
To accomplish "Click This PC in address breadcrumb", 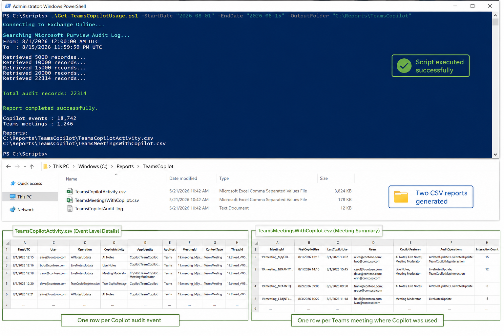I will pyautogui.click(x=61, y=166).
